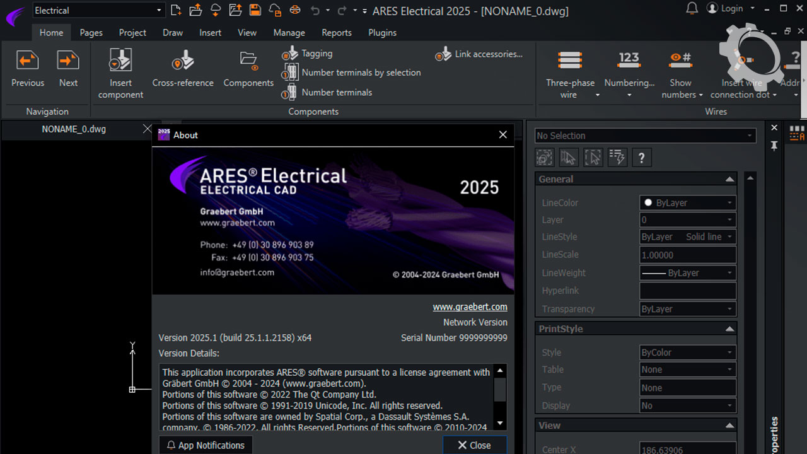Expand the LineStyle dropdown
Image resolution: width=807 pixels, height=454 pixels.
pos(688,237)
